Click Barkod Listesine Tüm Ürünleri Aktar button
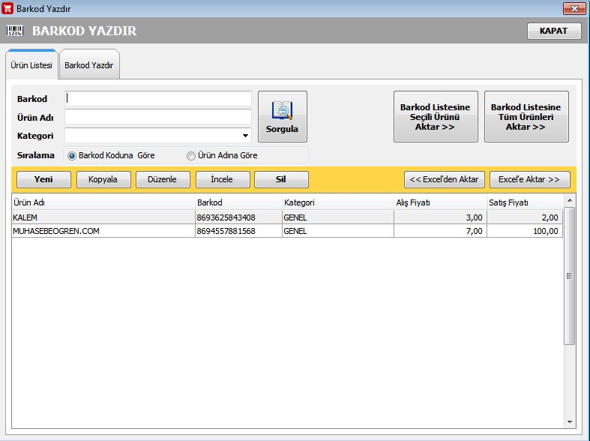This screenshot has width=590, height=441. (526, 117)
